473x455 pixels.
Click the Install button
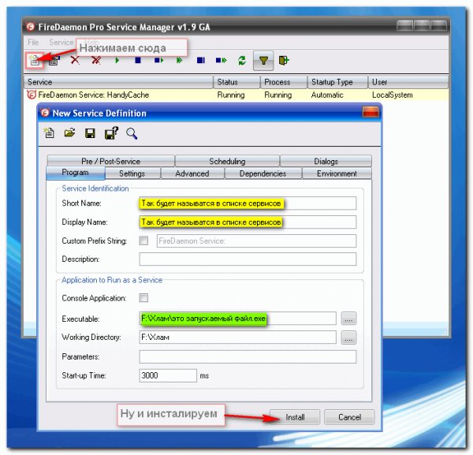click(295, 417)
